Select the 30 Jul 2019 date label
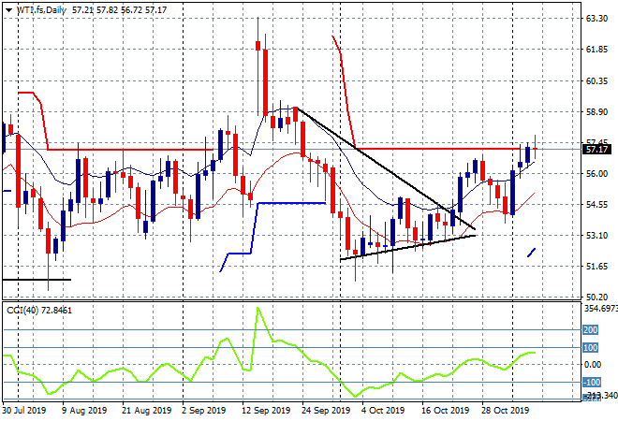The height and width of the screenshot is (421, 618). tap(24, 411)
